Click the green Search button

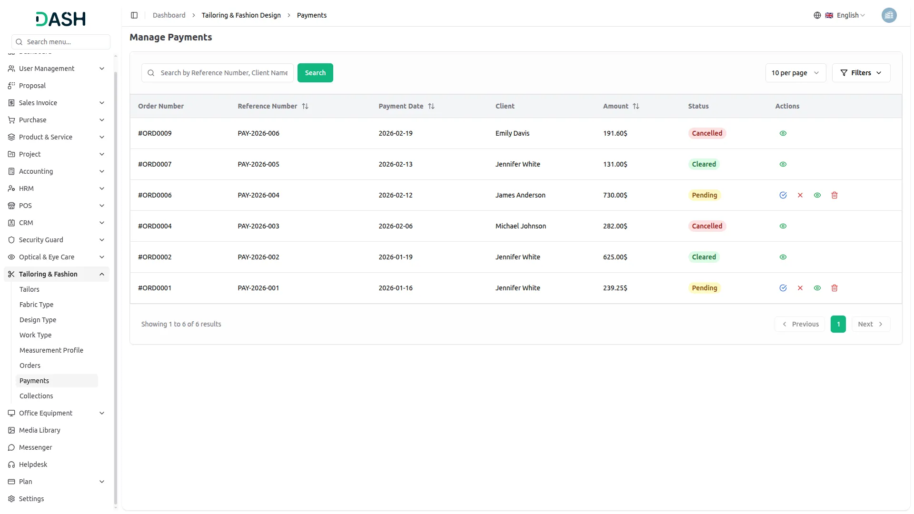point(315,73)
